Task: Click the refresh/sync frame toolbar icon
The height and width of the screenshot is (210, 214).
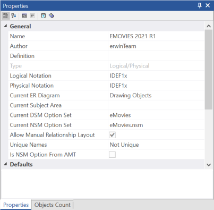Action: (x=44, y=16)
